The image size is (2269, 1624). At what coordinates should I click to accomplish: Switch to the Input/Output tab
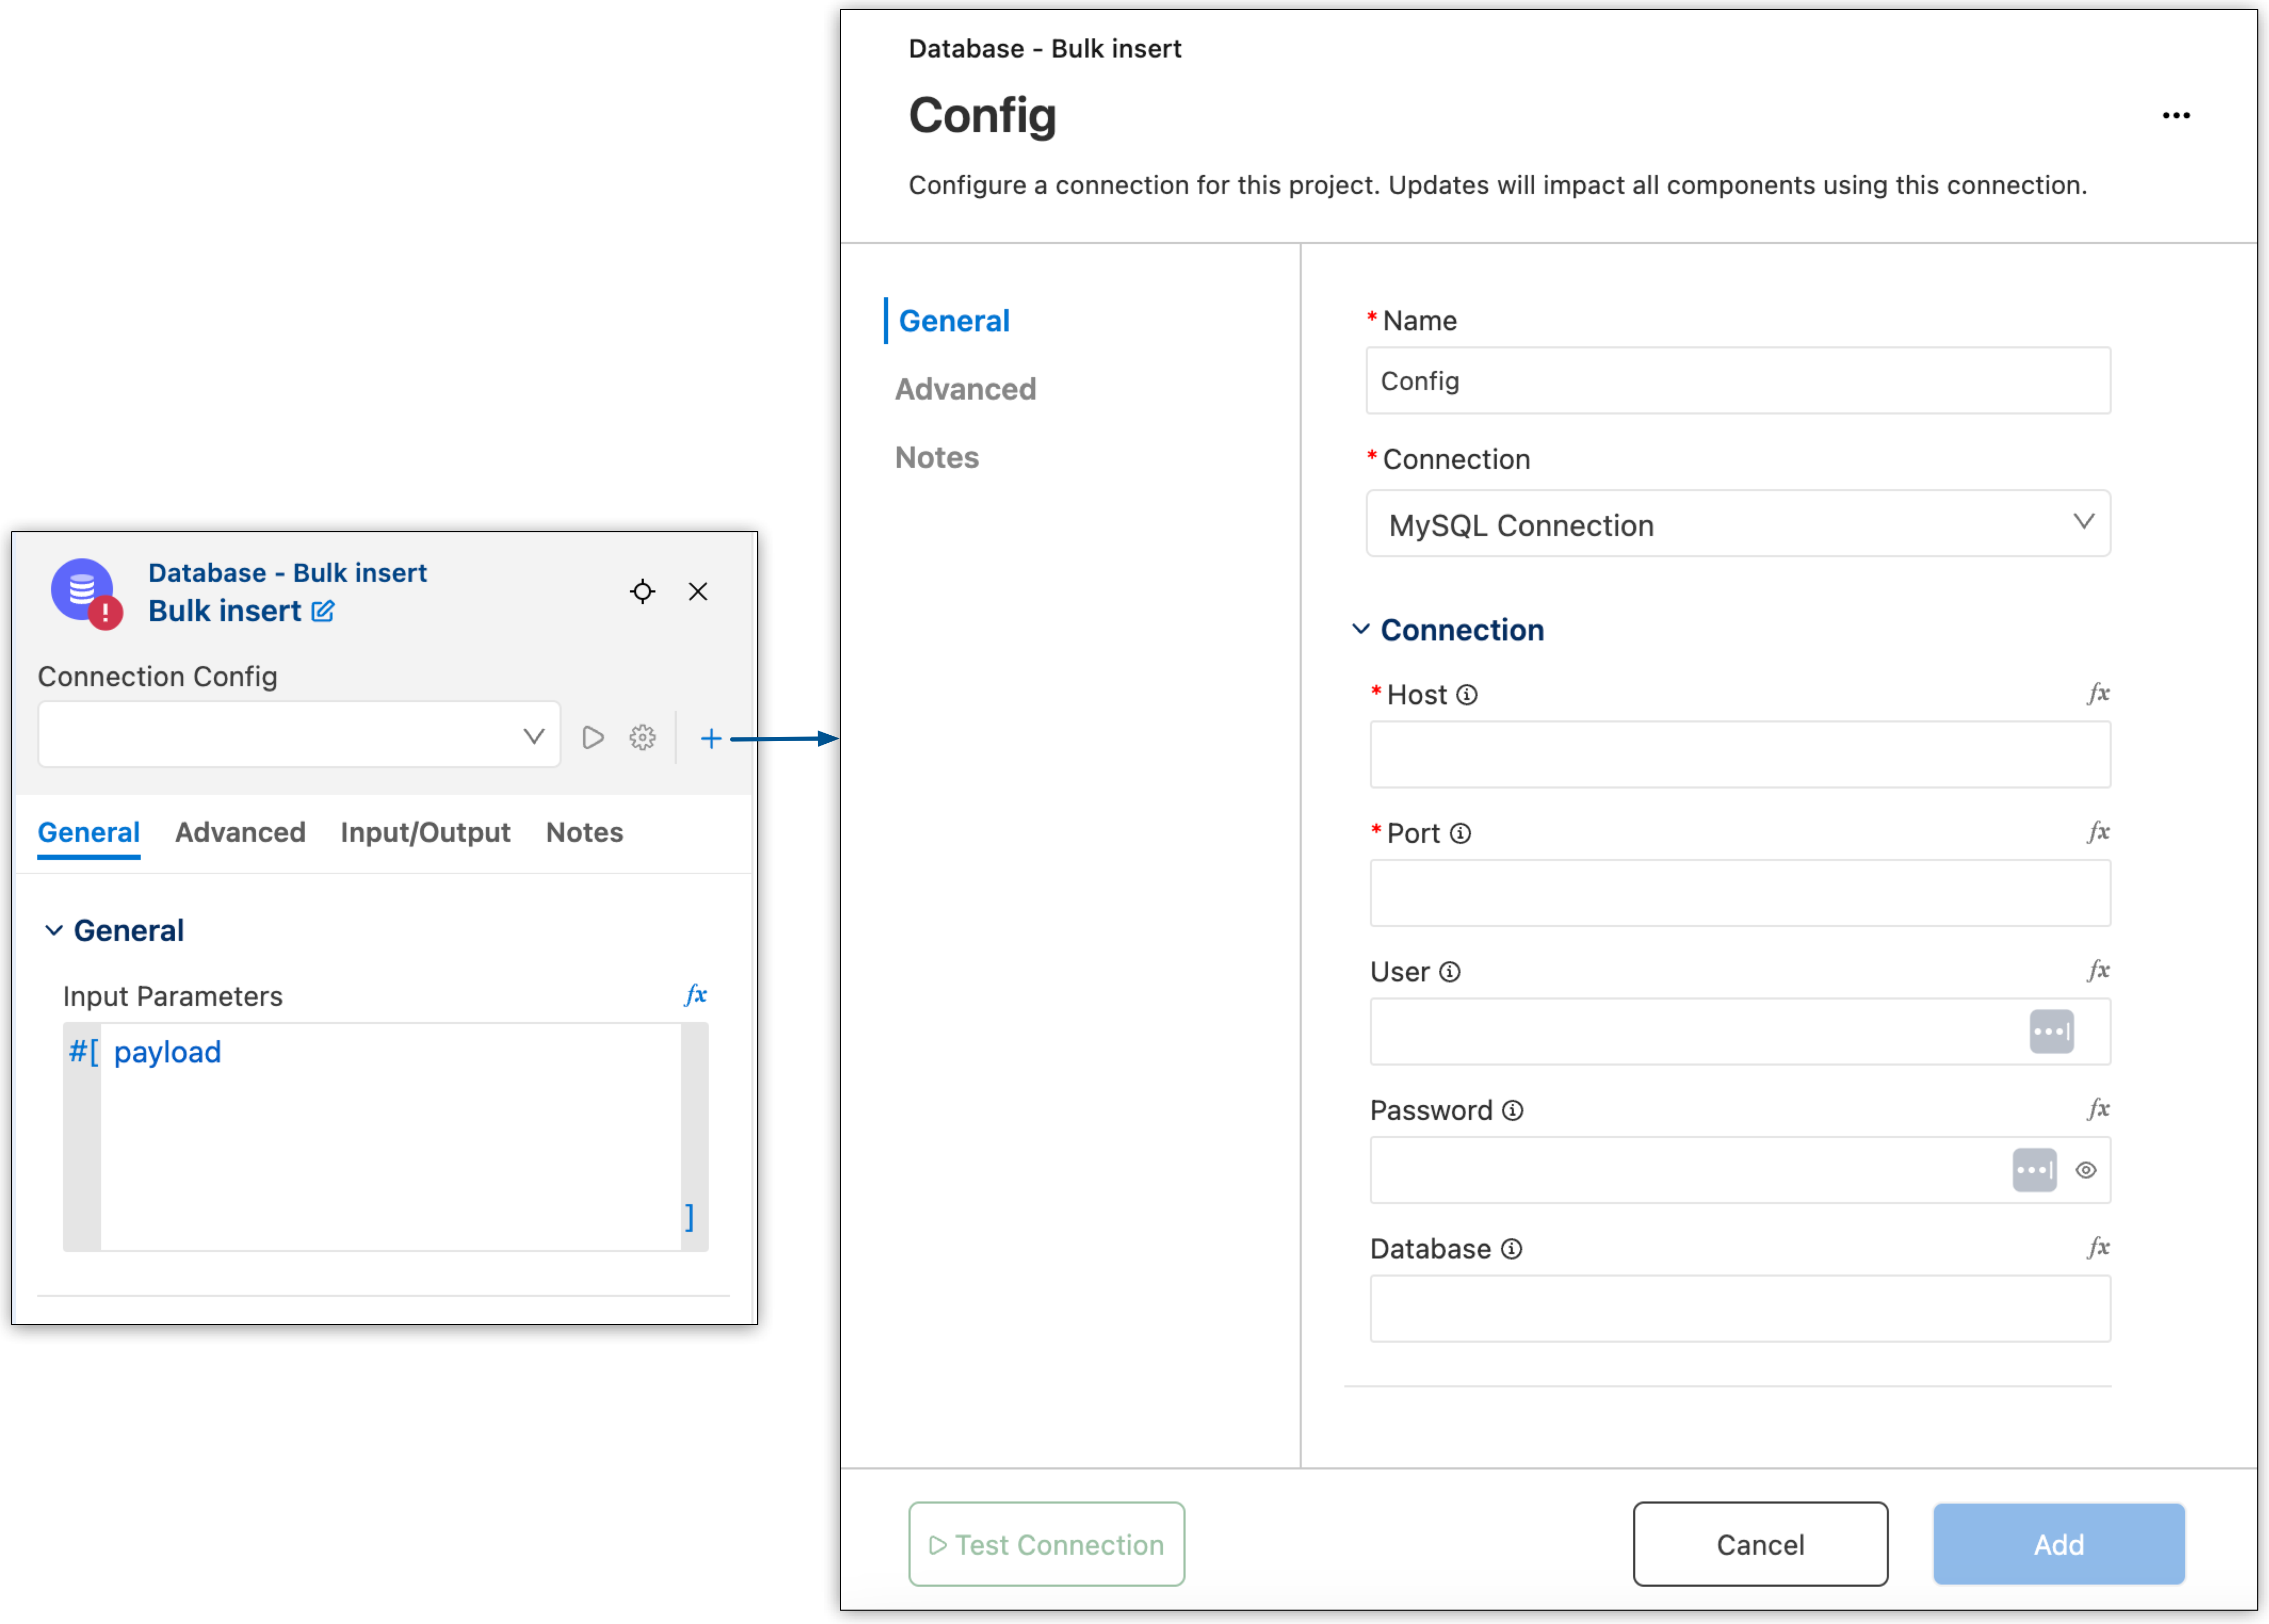tap(425, 832)
